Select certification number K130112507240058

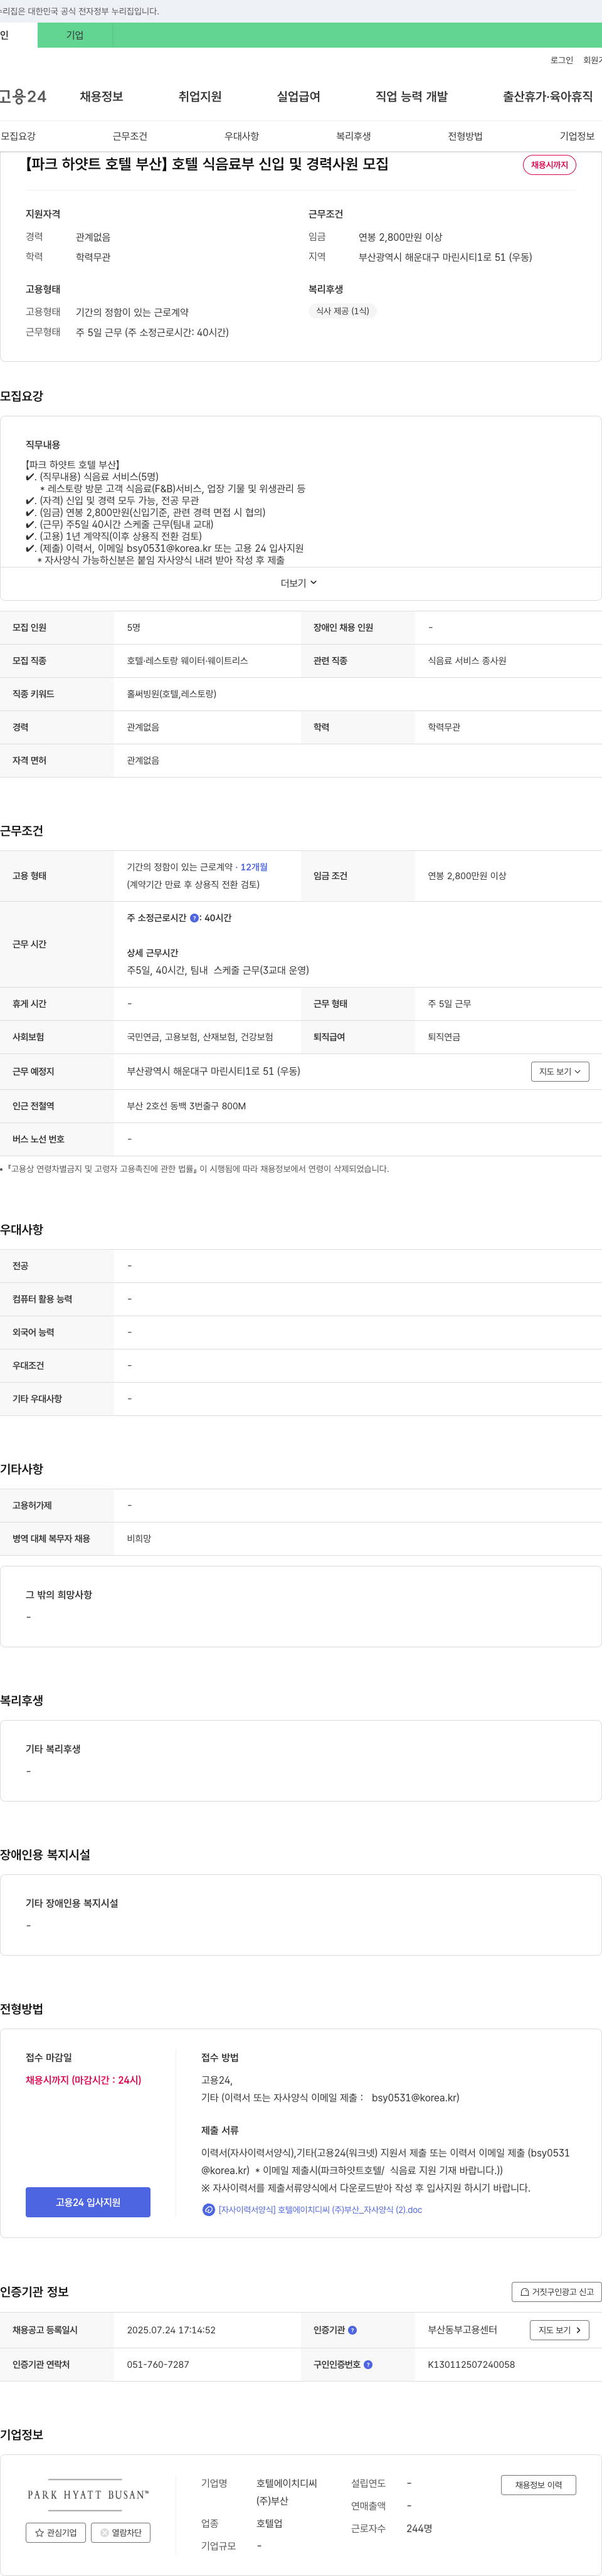[x=471, y=2365]
